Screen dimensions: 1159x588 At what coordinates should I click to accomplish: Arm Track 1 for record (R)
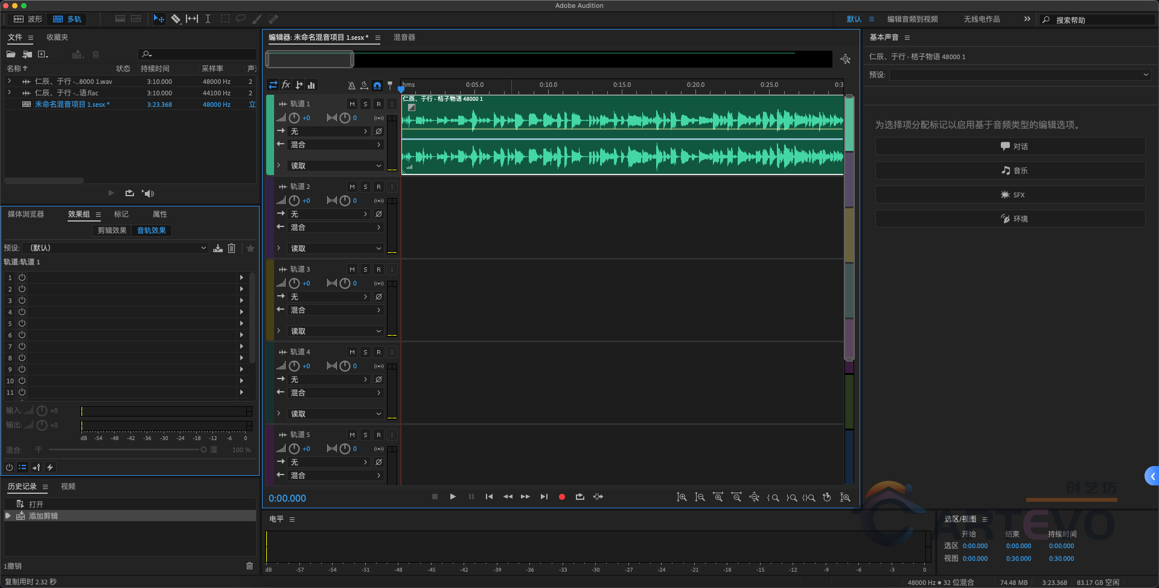[x=378, y=104]
